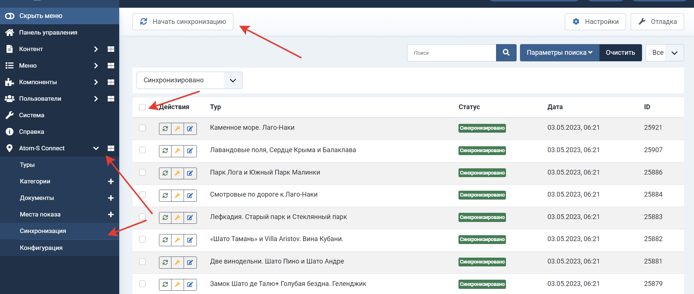Image resolution: width=694 pixels, height=294 pixels.
Task: Sync the Шато Тамань tour row
Action: pyautogui.click(x=165, y=240)
